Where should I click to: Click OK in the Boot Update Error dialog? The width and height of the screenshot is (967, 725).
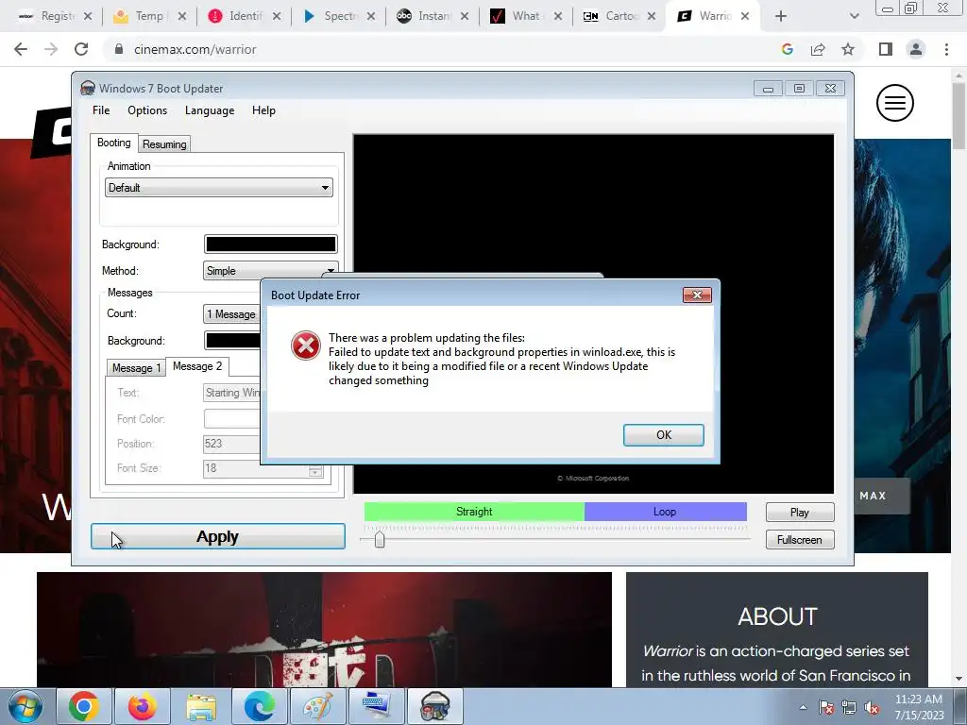pyautogui.click(x=663, y=434)
